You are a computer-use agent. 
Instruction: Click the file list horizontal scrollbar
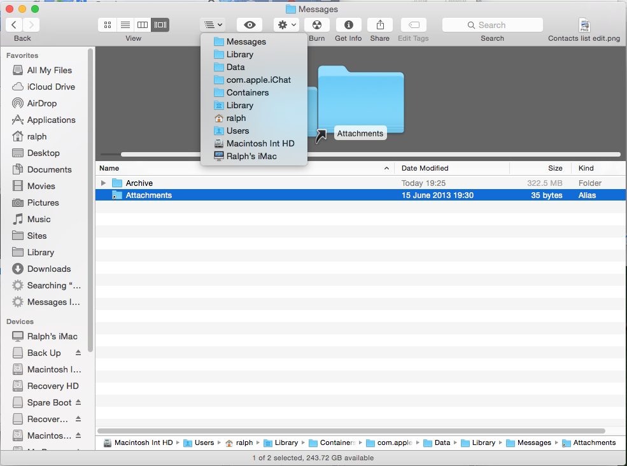(x=351, y=431)
